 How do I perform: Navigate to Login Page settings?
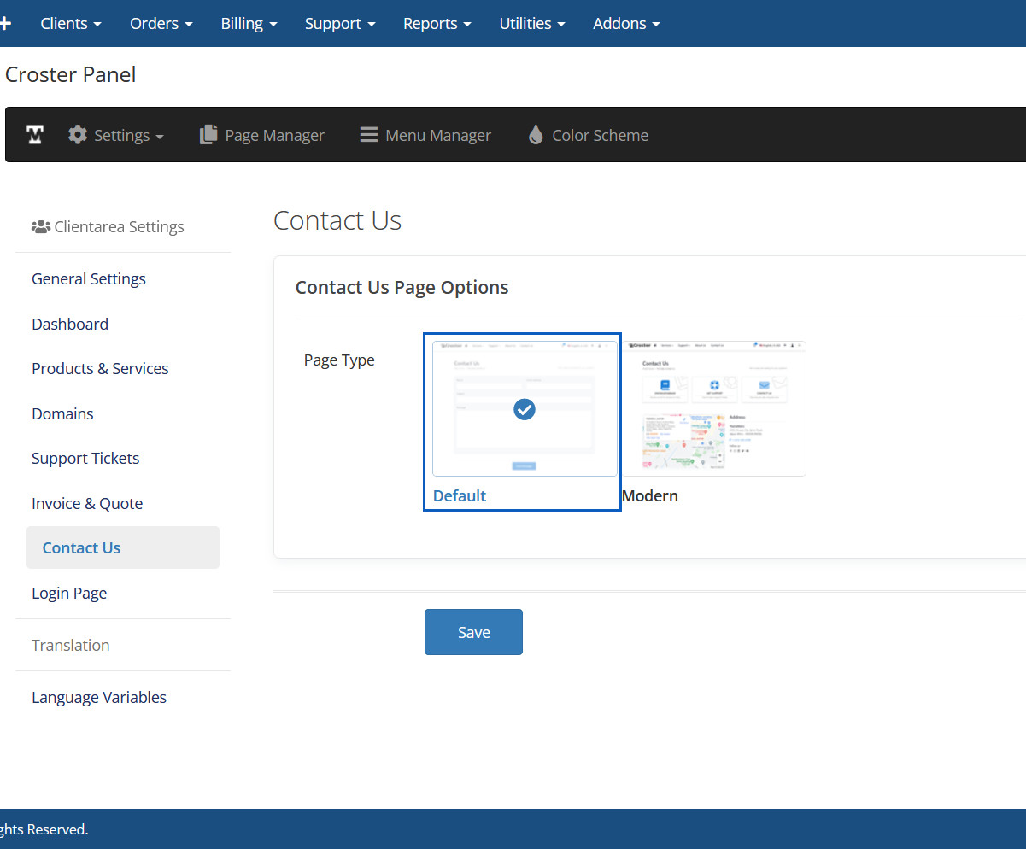[x=69, y=594]
